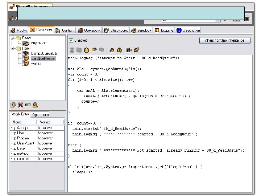Click the Flow folder icon
The image size is (261, 196).
point(18,49)
